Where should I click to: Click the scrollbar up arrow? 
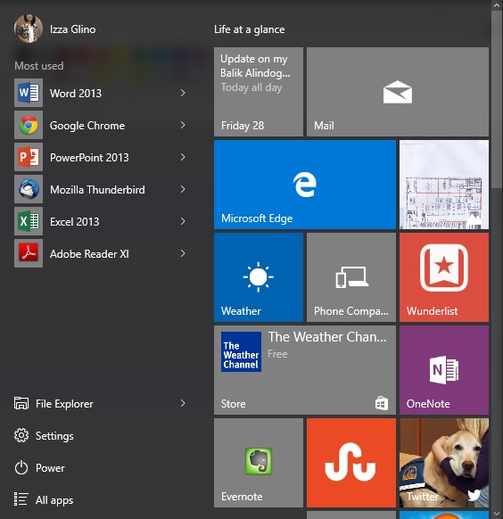[x=497, y=5]
